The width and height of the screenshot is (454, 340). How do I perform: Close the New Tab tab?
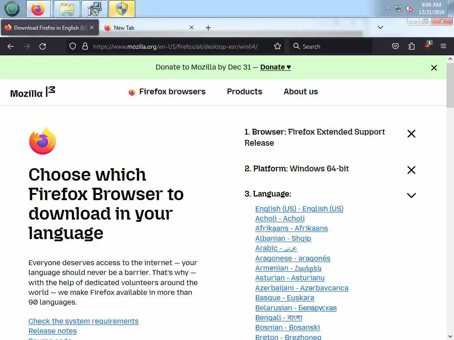(x=192, y=27)
